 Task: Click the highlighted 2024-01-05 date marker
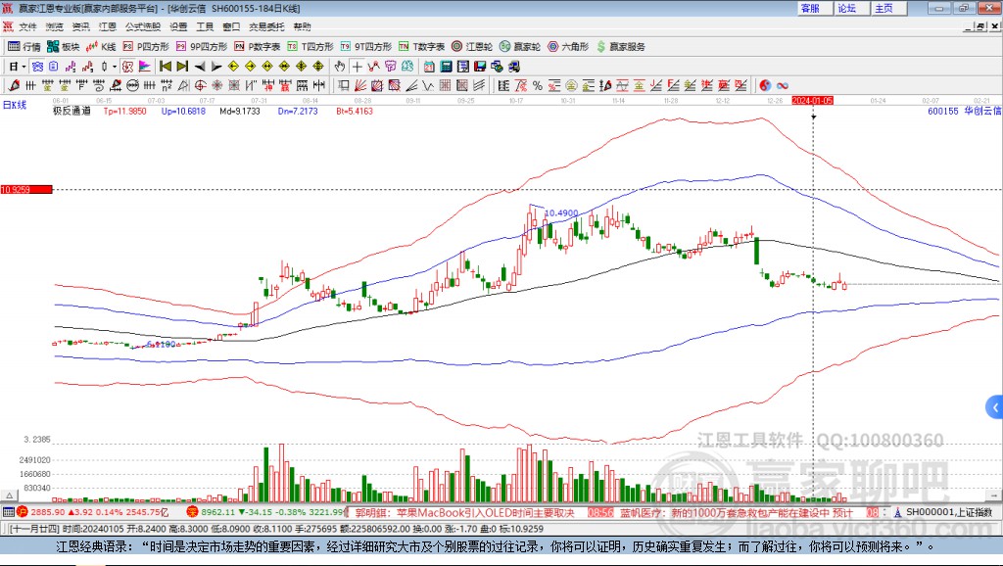[x=815, y=99]
